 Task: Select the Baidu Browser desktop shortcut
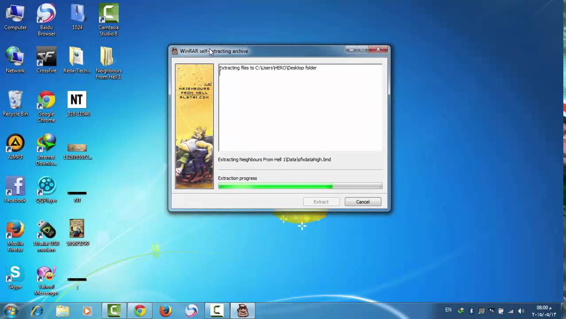[46, 20]
